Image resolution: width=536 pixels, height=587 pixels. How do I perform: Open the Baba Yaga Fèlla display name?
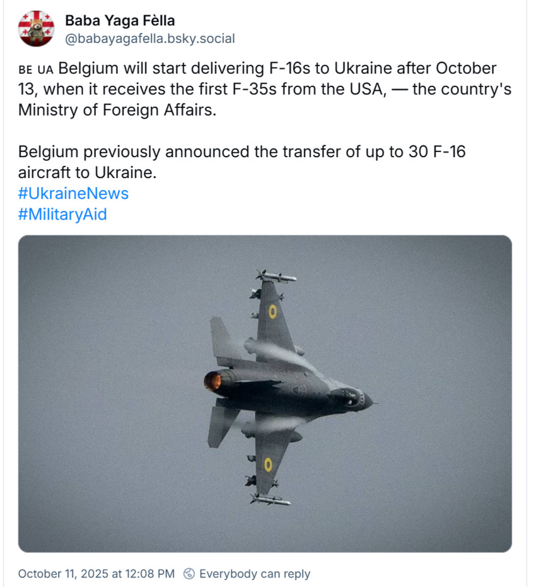120,20
